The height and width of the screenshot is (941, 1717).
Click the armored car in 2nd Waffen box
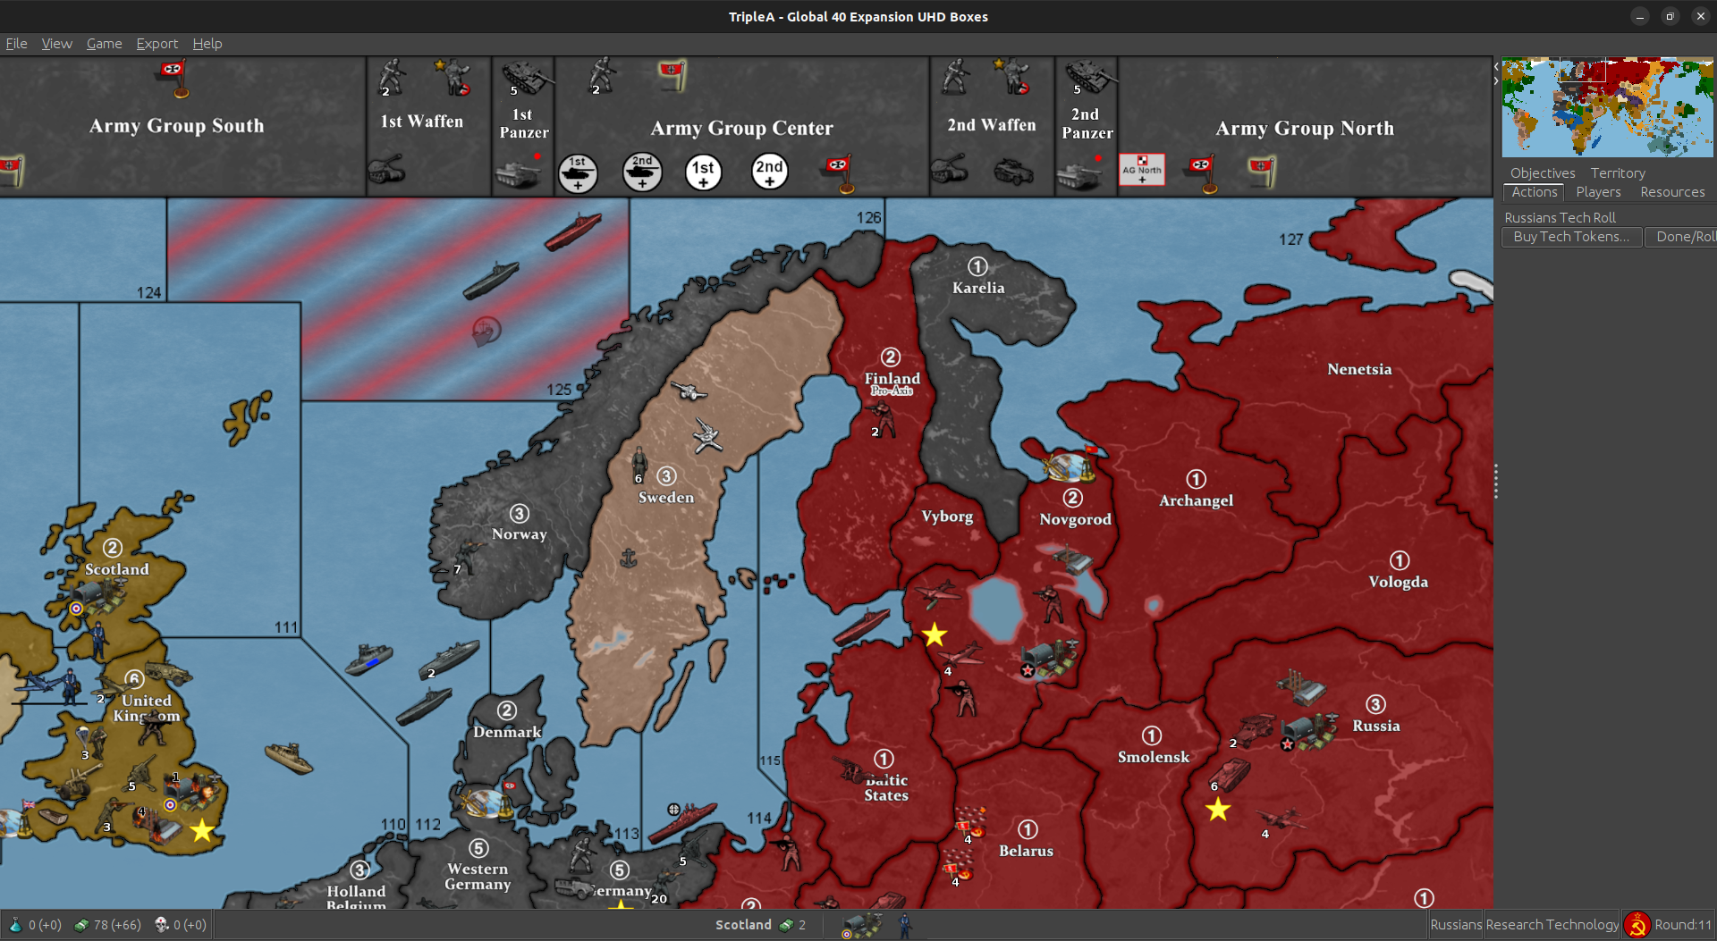(1013, 171)
